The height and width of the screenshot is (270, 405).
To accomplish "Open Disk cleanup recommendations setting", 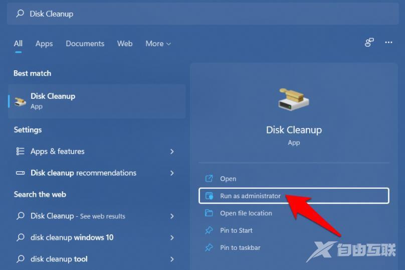I will (97, 173).
